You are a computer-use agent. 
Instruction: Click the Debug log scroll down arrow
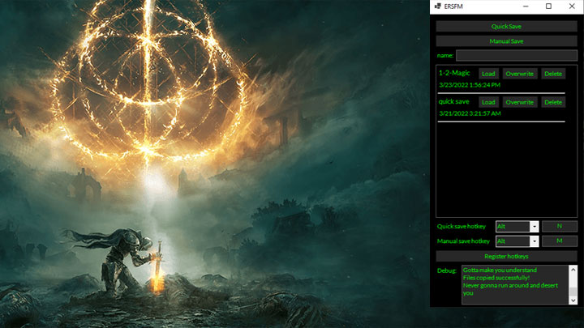(x=573, y=300)
